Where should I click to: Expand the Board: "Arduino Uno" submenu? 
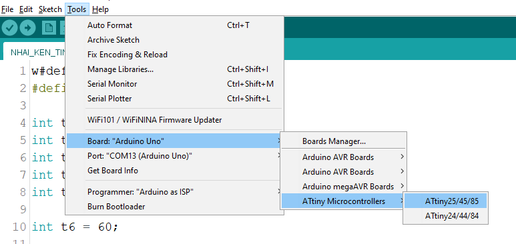pos(174,141)
